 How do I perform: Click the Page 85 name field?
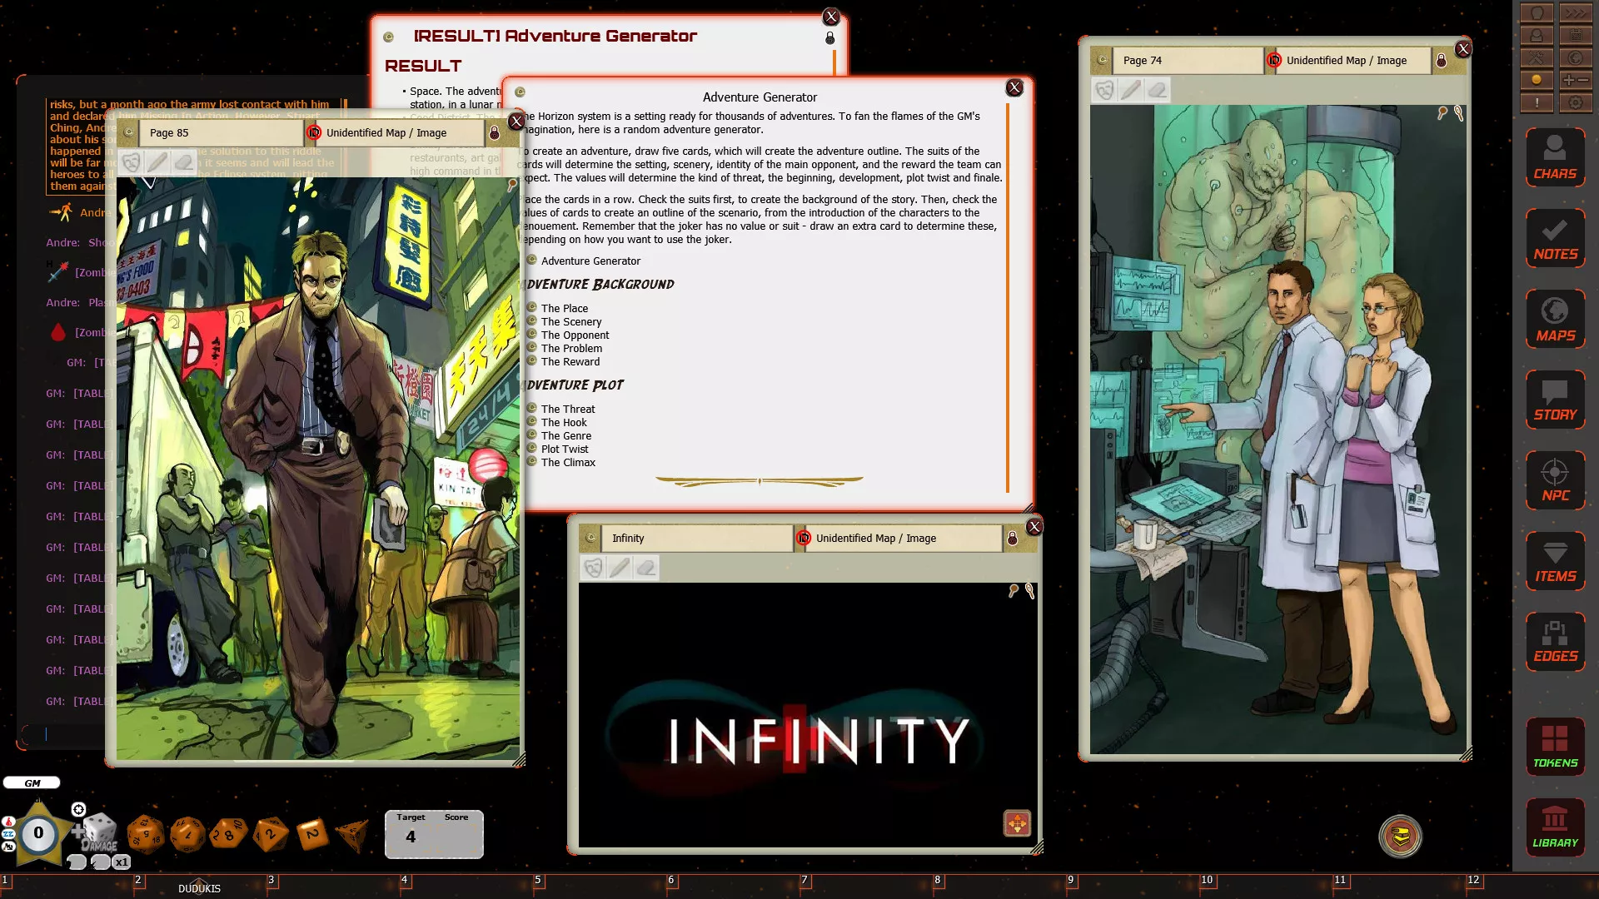click(222, 133)
